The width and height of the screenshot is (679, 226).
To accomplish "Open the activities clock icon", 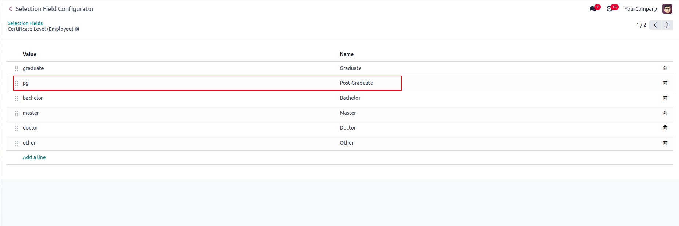I will click(x=610, y=9).
